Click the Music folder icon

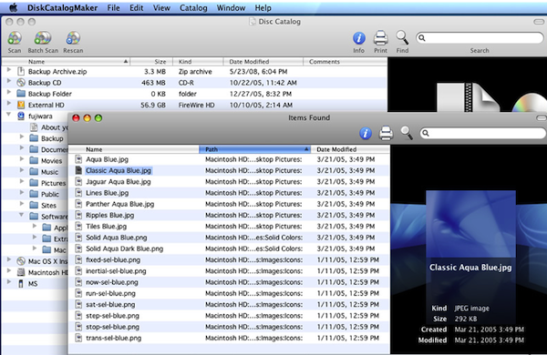click(x=34, y=171)
